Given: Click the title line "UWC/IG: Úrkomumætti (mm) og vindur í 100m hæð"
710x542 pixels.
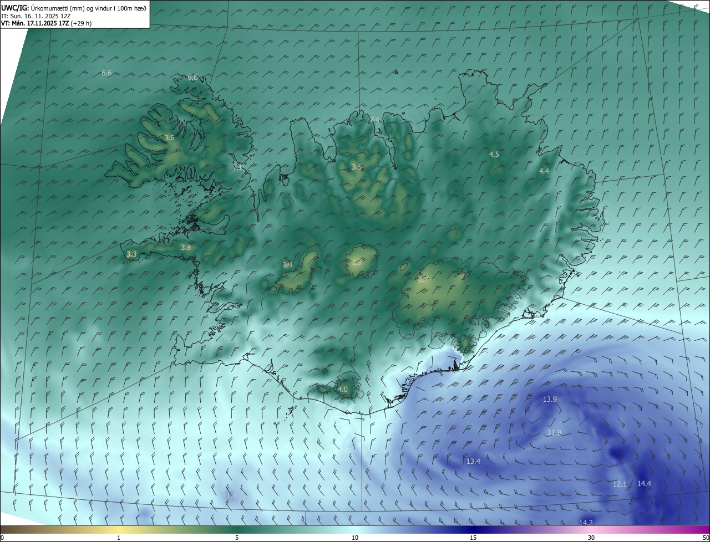Looking at the screenshot, I should [74, 8].
